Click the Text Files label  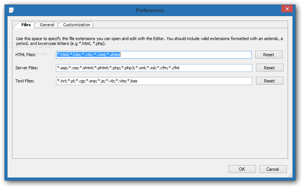25,81
